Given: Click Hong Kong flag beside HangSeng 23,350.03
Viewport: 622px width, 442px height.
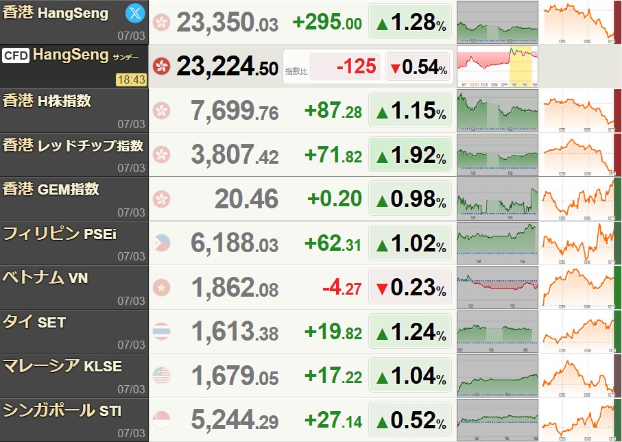Looking at the screenshot, I should click(161, 22).
